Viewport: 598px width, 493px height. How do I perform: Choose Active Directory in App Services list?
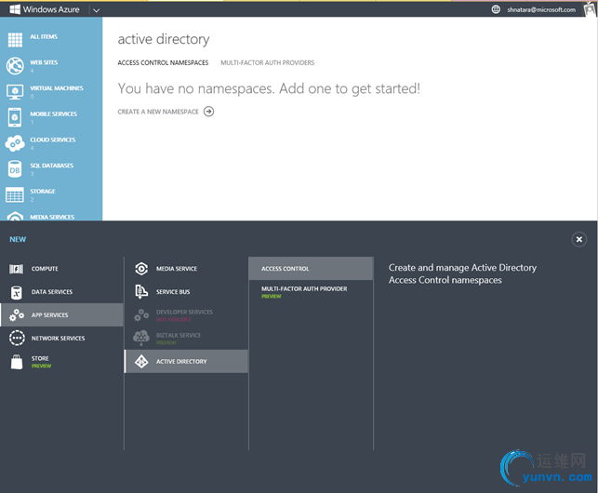pos(186,361)
